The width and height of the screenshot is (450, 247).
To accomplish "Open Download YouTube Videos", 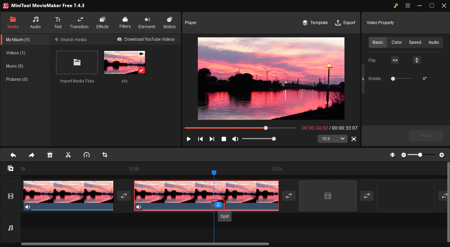I will coord(146,39).
